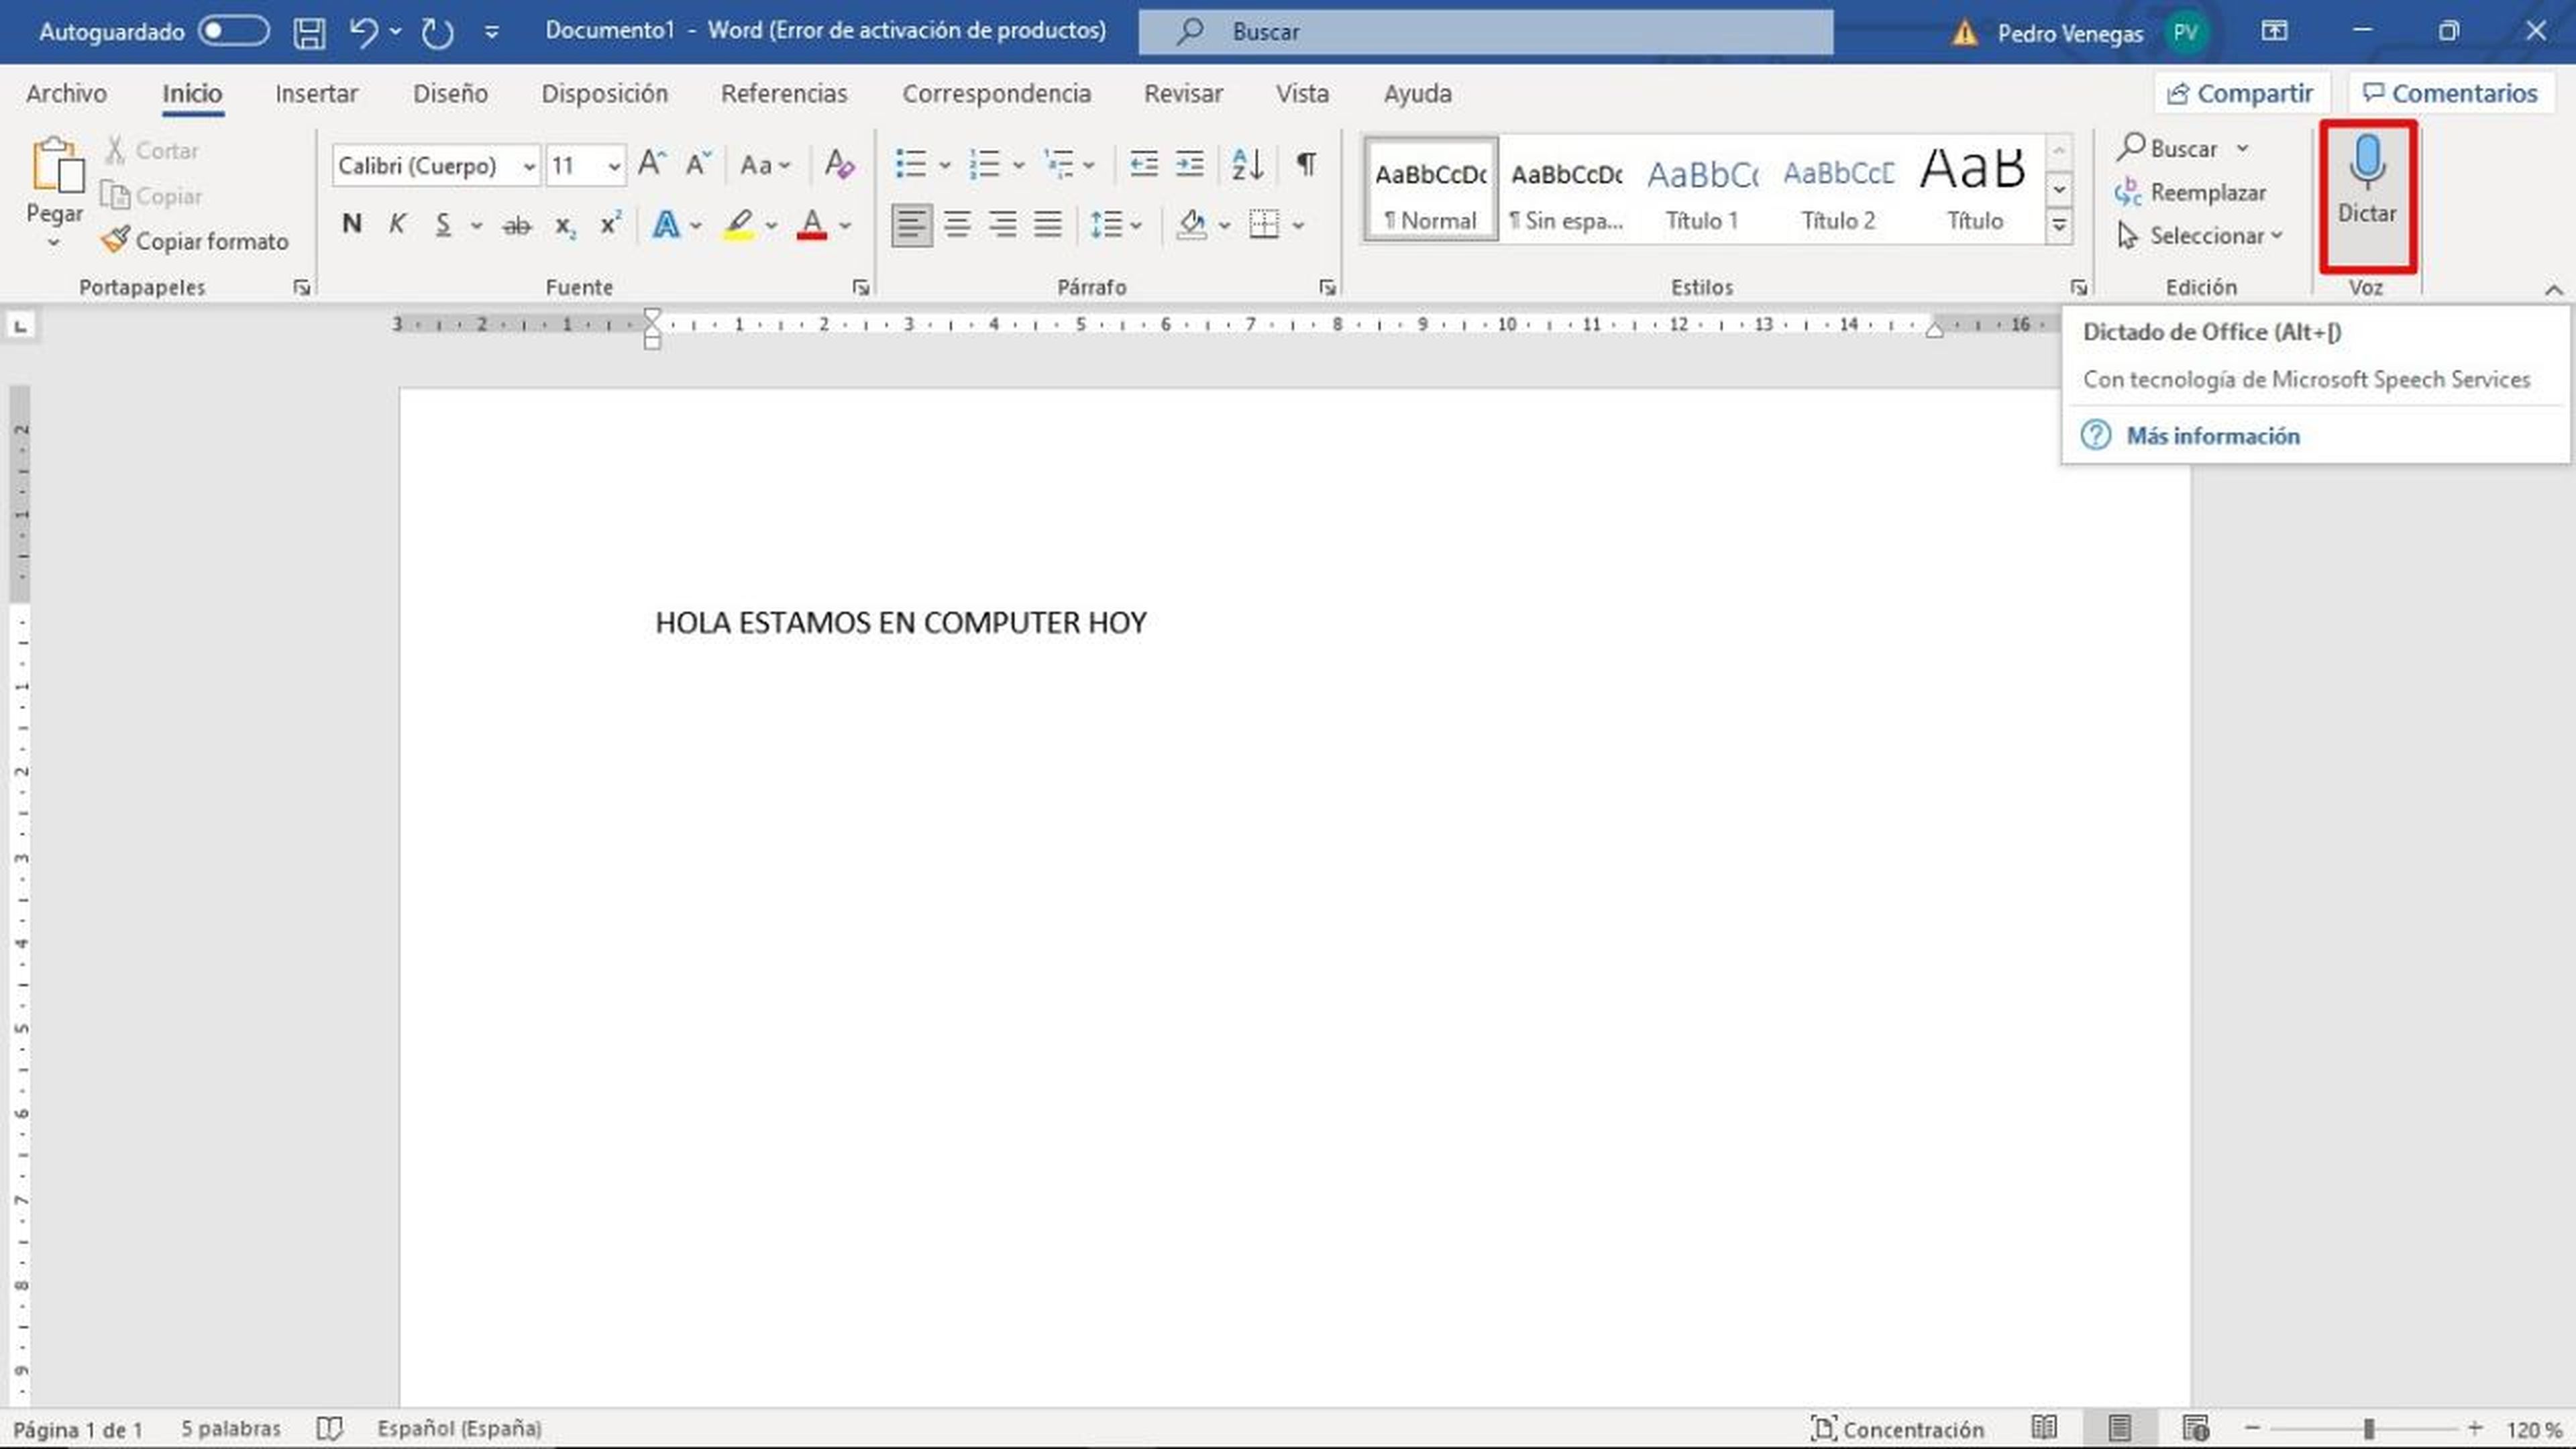This screenshot has width=2576, height=1449.
Task: Justify the paragraph text
Action: click(1048, 224)
